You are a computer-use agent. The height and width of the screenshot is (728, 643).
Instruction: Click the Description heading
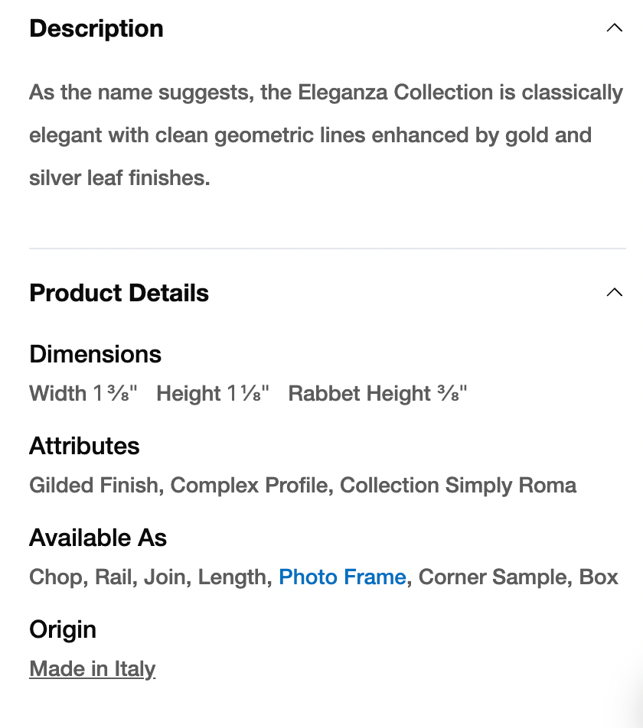[x=96, y=28]
